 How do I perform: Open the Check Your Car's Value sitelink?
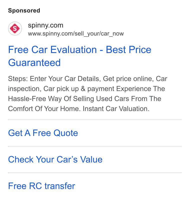[x=55, y=159]
